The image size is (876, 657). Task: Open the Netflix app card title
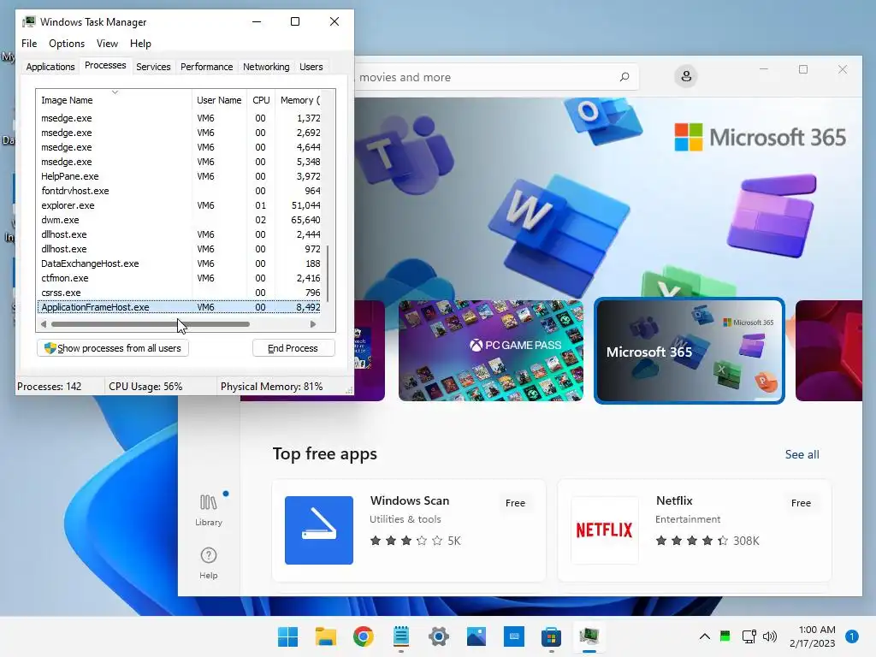(x=674, y=500)
